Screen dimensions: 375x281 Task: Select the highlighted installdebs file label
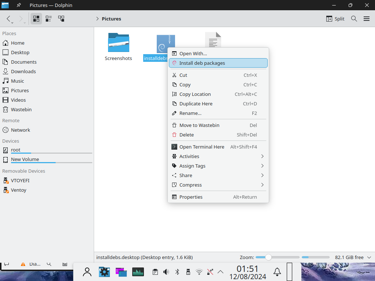pyautogui.click(x=156, y=58)
